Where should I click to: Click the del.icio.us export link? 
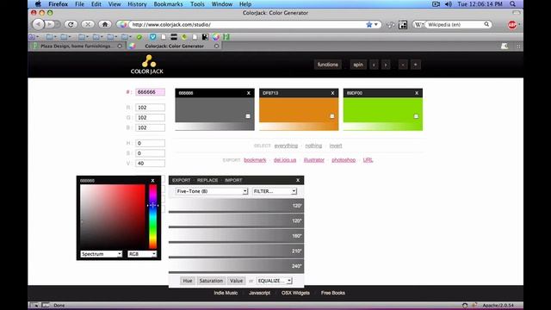pyautogui.click(x=285, y=160)
